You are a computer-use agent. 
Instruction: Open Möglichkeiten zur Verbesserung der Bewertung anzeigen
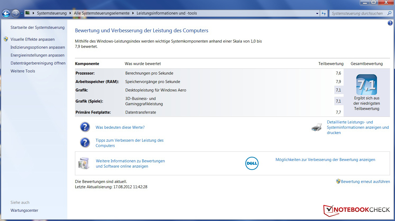tap(325, 160)
